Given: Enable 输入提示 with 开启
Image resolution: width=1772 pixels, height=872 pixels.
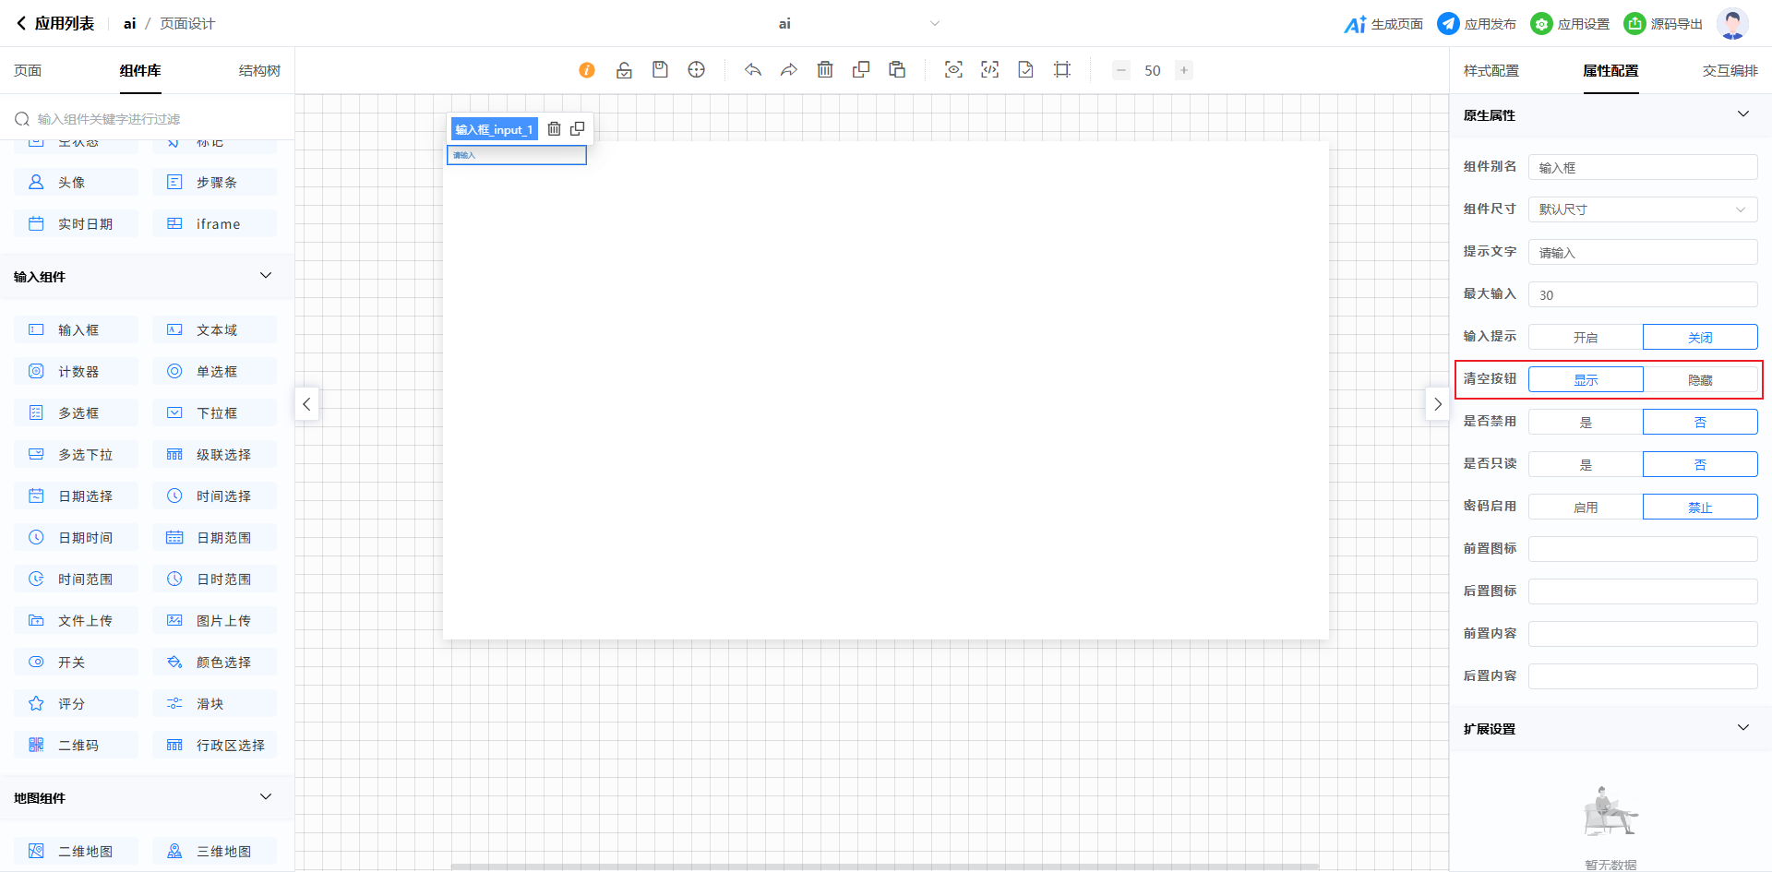Looking at the screenshot, I should pos(1586,338).
